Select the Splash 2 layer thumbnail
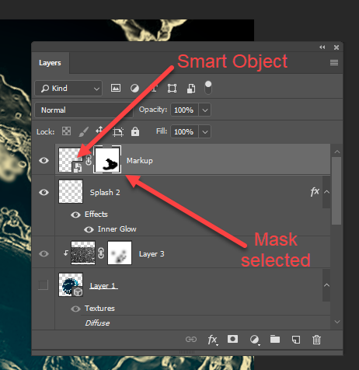The height and width of the screenshot is (370, 359). pos(71,191)
